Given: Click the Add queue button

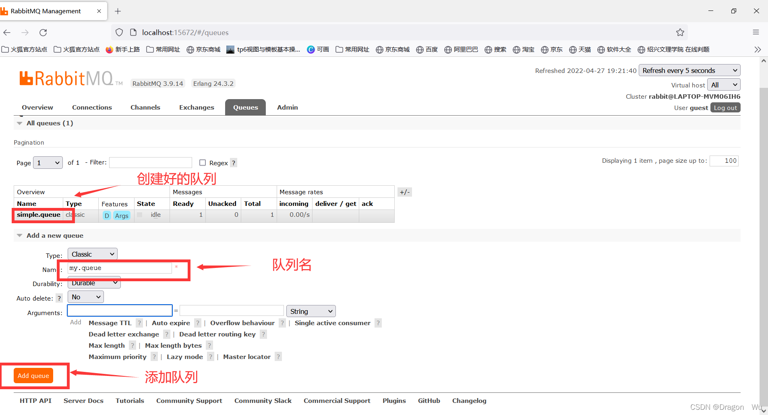Looking at the screenshot, I should tap(34, 375).
